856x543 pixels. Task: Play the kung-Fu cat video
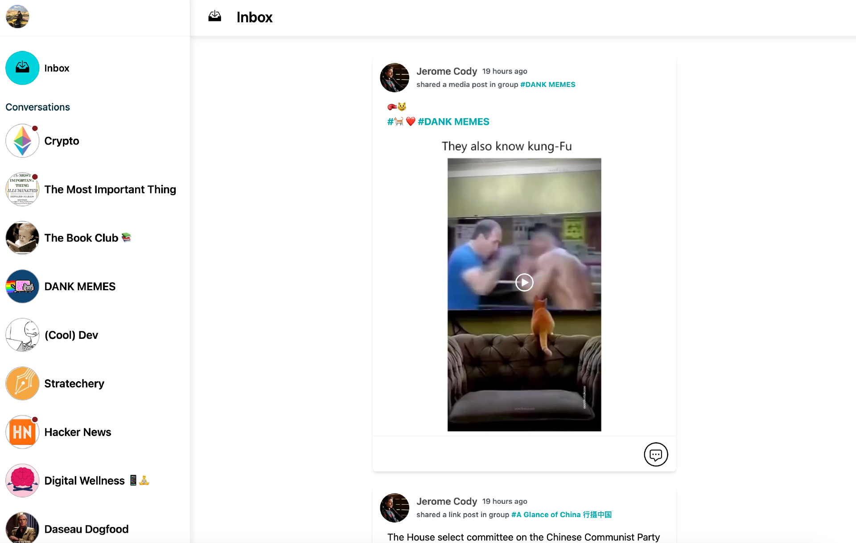[524, 282]
